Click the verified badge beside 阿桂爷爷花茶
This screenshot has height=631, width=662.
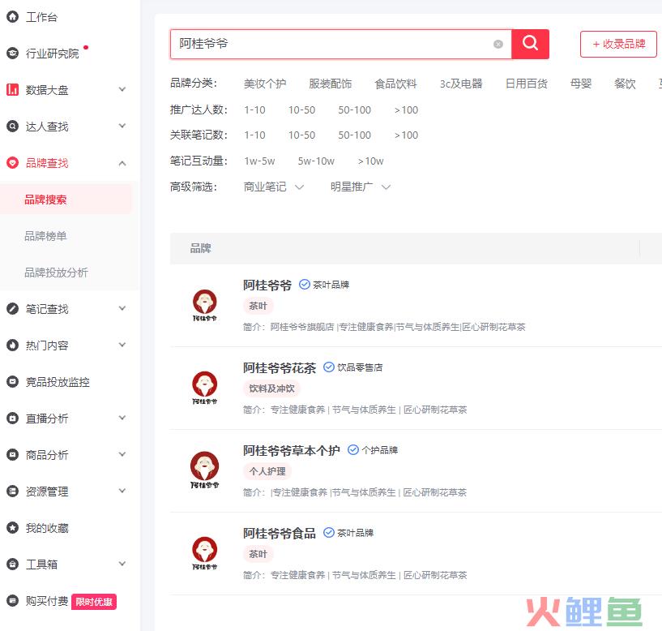(329, 367)
